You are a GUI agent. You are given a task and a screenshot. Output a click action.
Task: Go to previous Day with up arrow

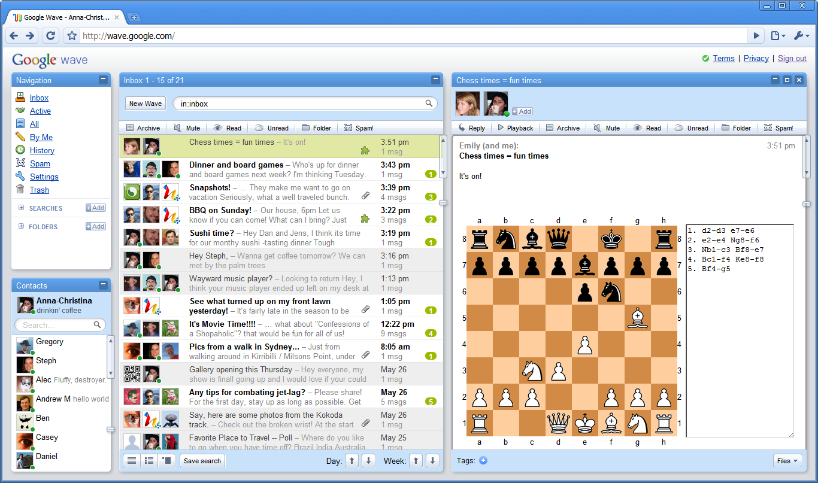click(x=352, y=461)
